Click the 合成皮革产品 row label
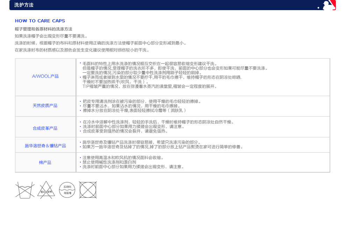Screen dimensions: 346x239 [x=45, y=129]
